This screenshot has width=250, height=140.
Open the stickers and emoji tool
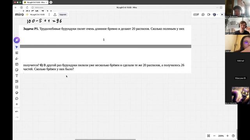(17, 93)
